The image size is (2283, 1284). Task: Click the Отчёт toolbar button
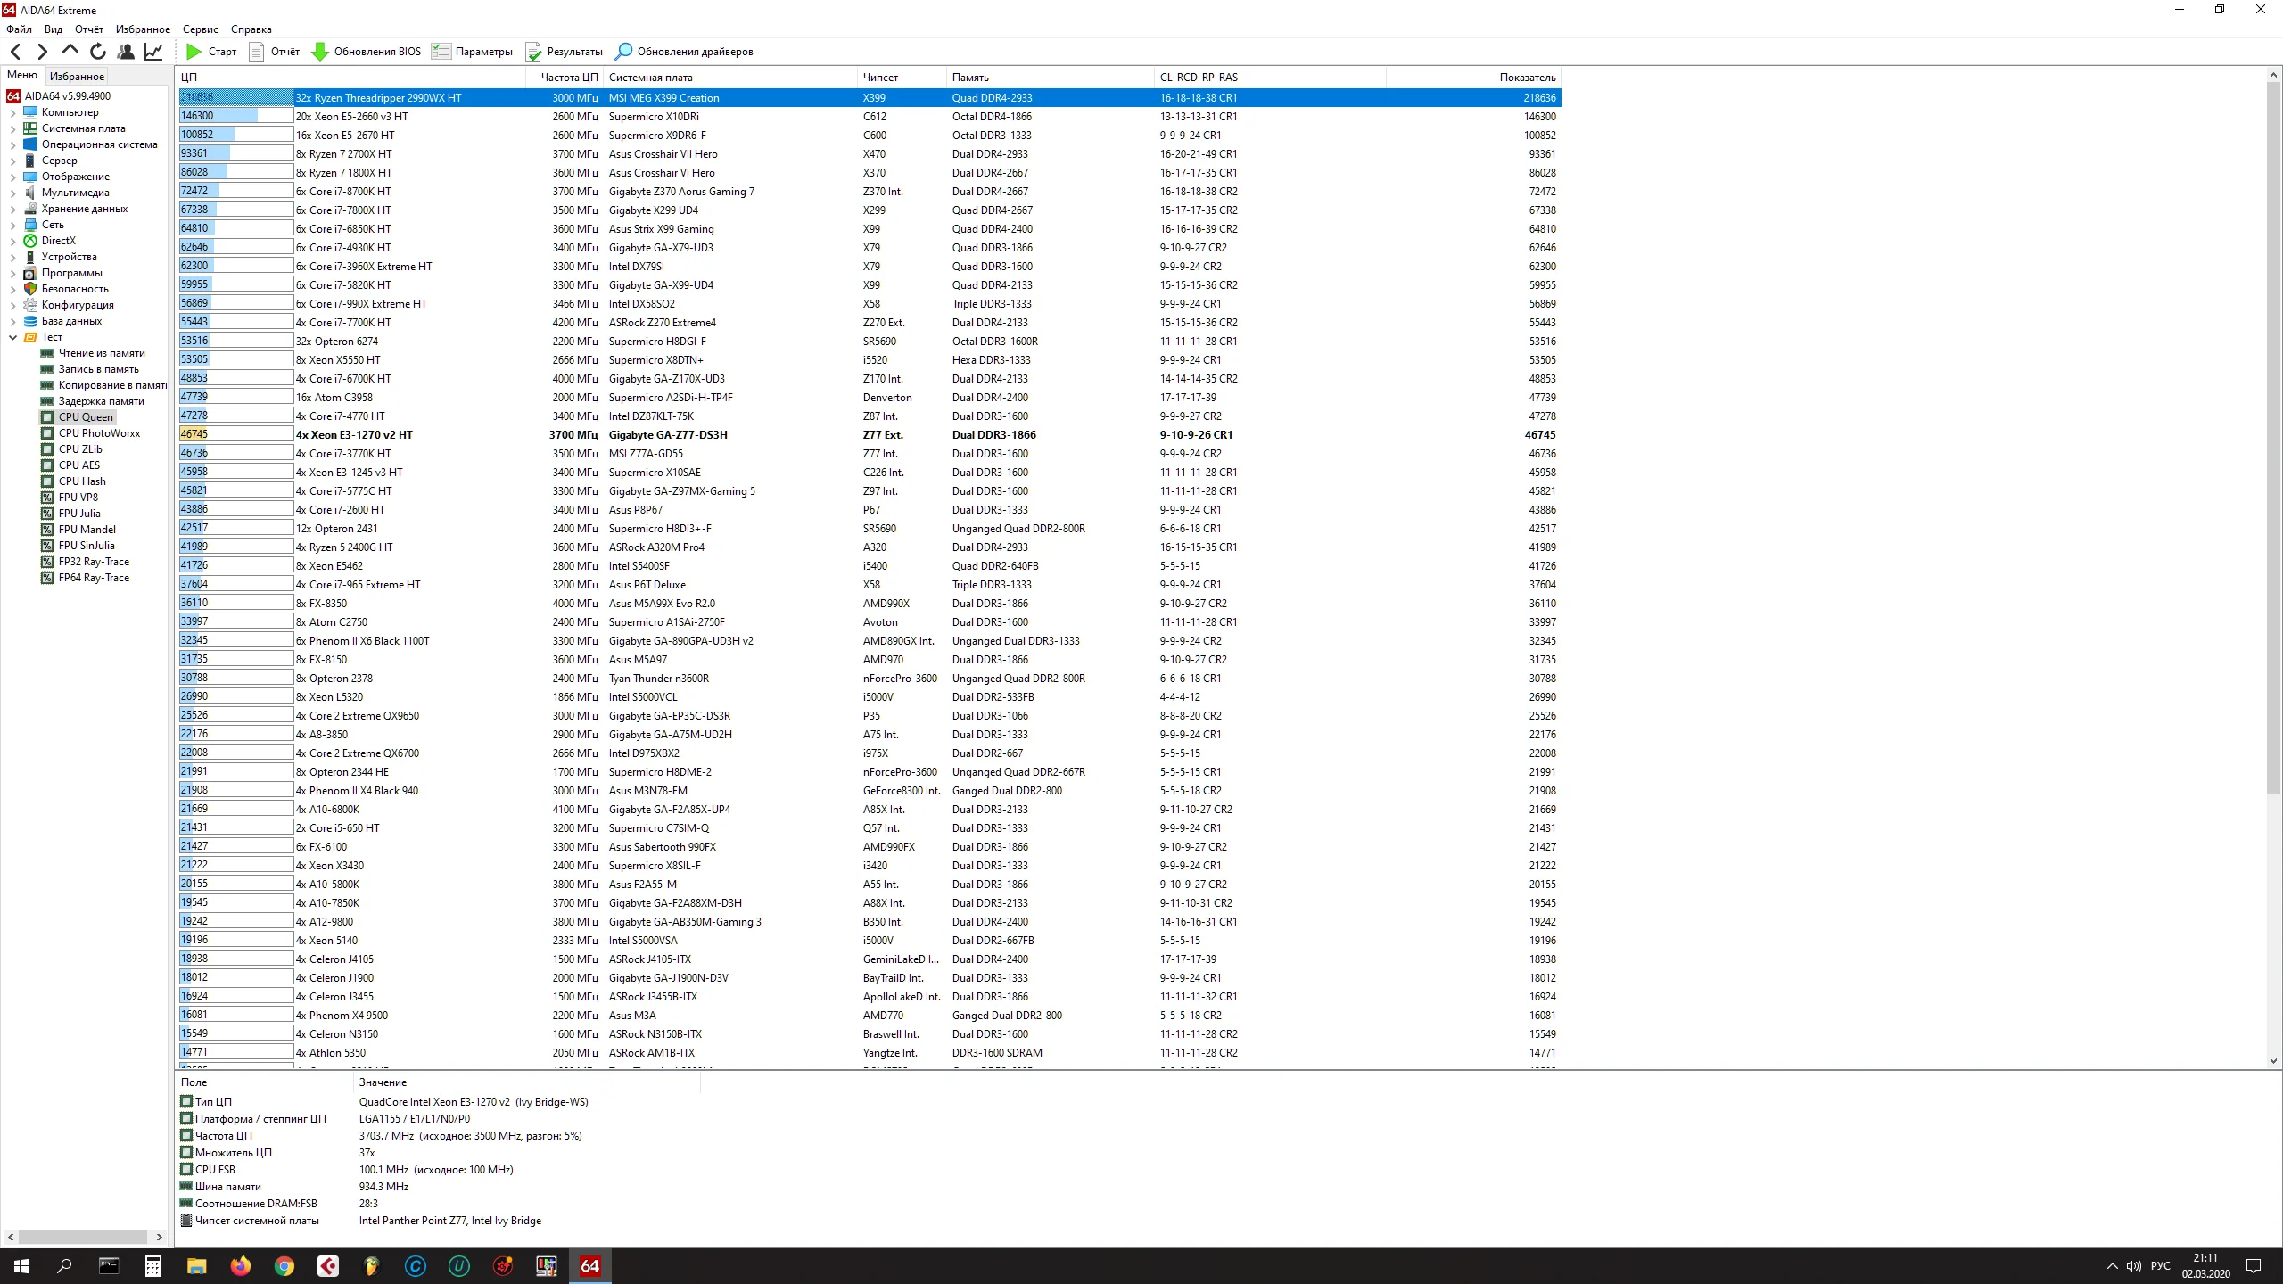coord(275,52)
